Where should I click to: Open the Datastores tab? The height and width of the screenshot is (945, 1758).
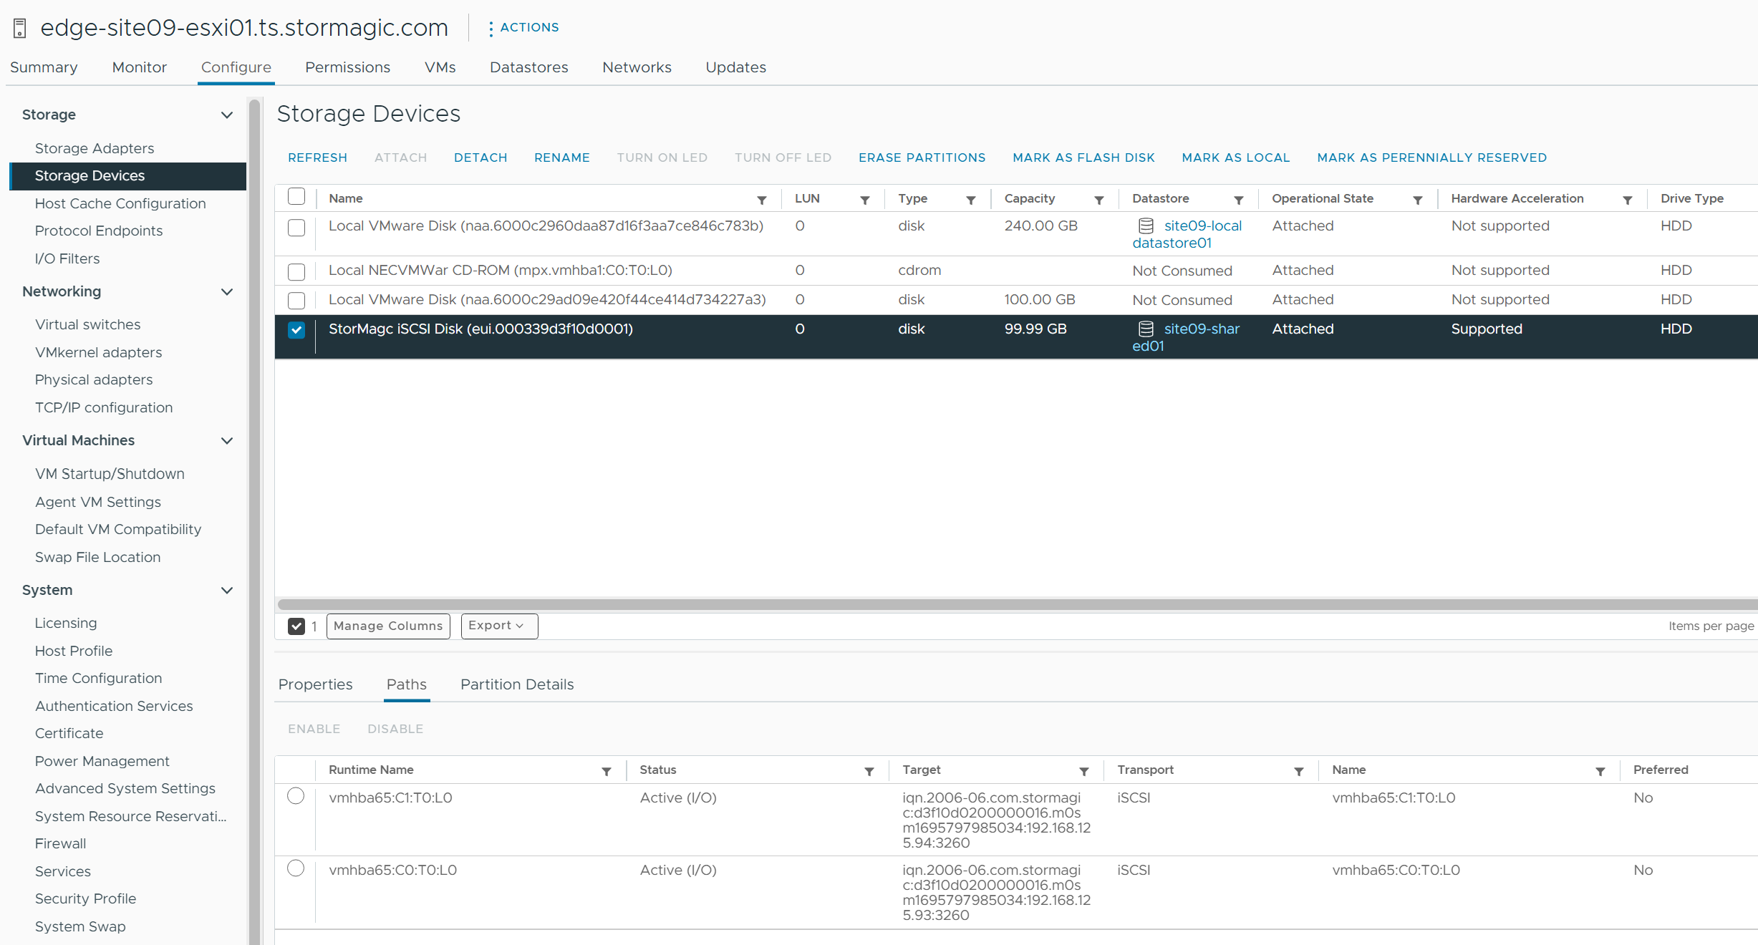tap(529, 67)
